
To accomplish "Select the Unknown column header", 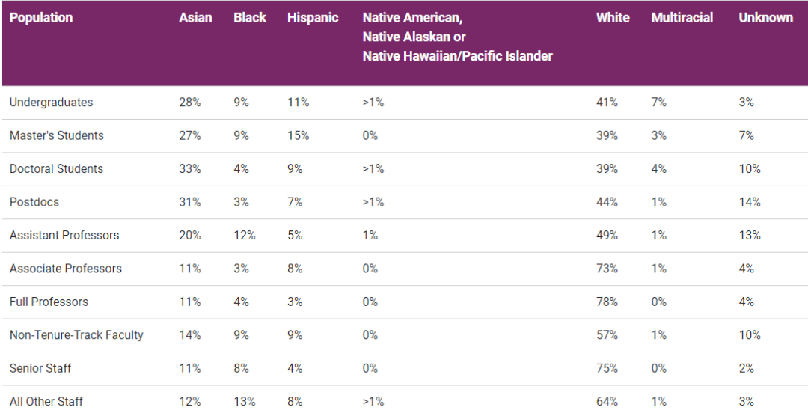I will [765, 18].
